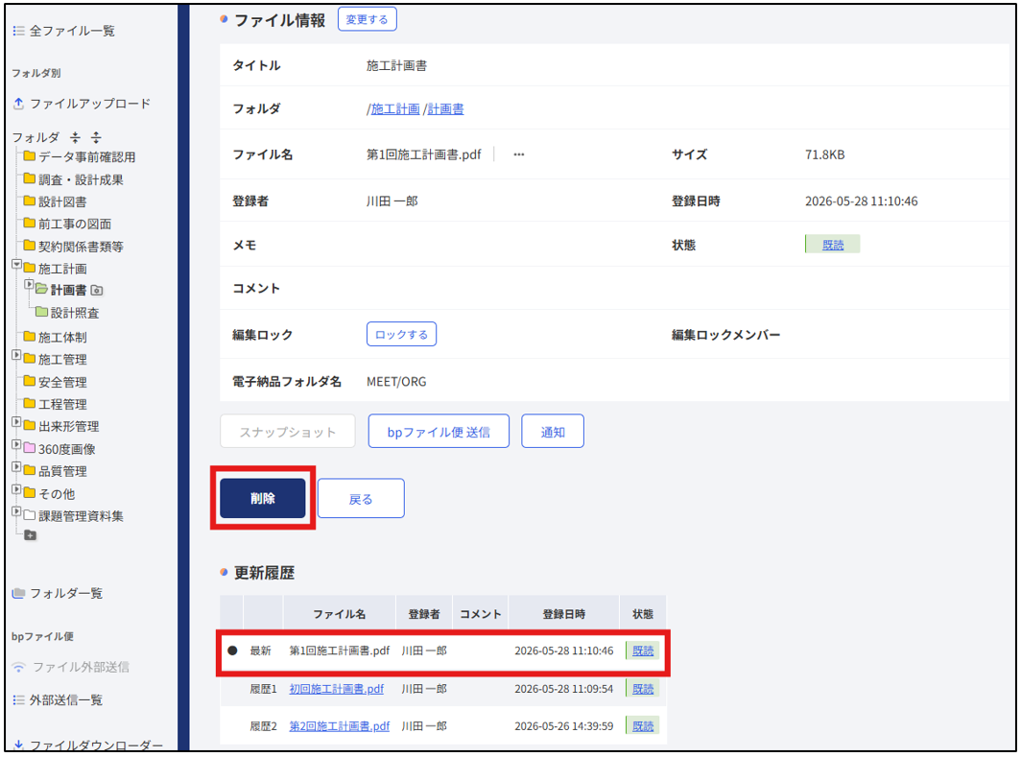This screenshot has width=1021, height=757.
Task: Open 全ファイル一覧 in the sidebar
Action: (x=72, y=31)
